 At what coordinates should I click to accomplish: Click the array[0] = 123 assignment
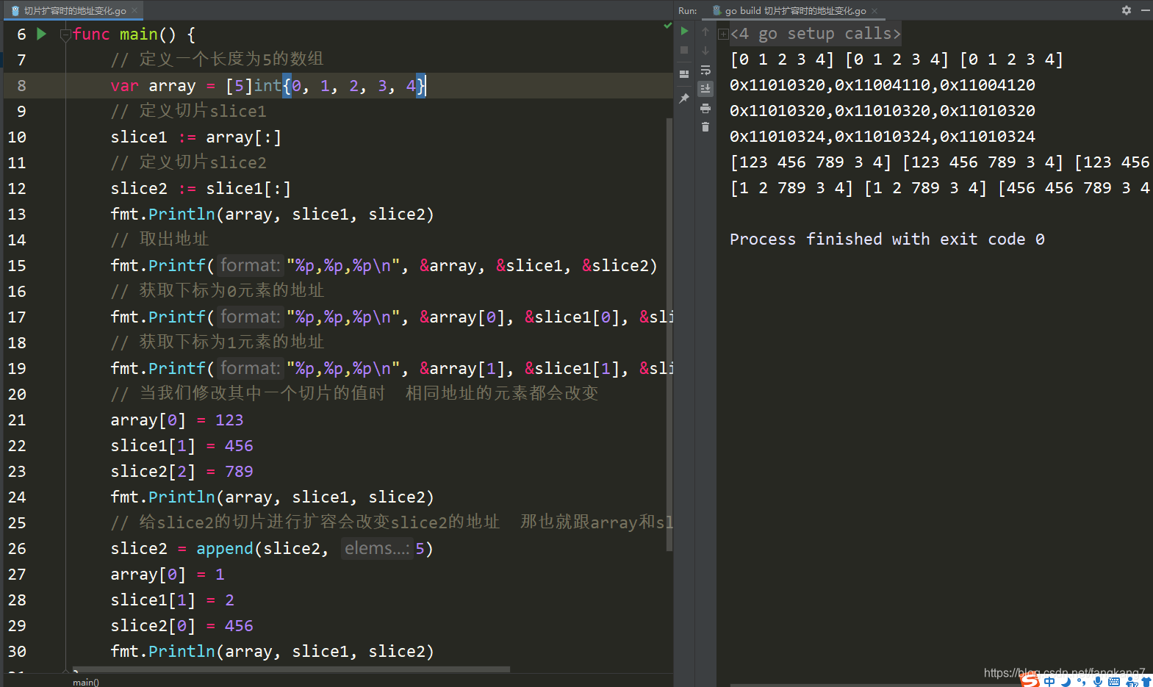coord(177,420)
